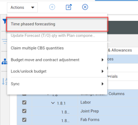Open the Actions dropdown
Image resolution: width=138 pixels, height=125 pixels.
coord(22,8)
